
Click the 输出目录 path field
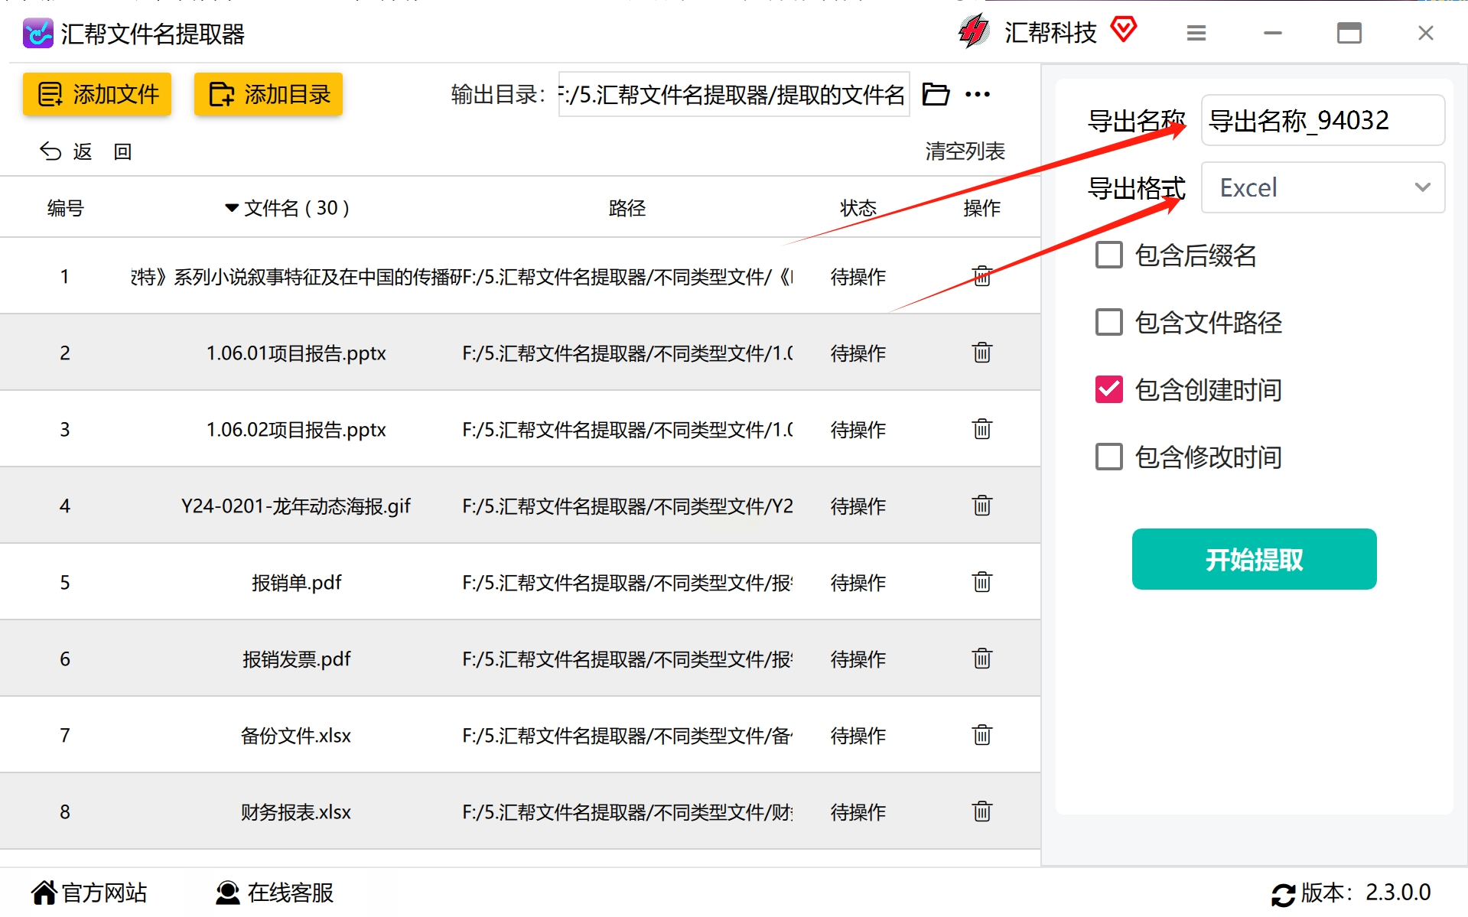point(734,94)
